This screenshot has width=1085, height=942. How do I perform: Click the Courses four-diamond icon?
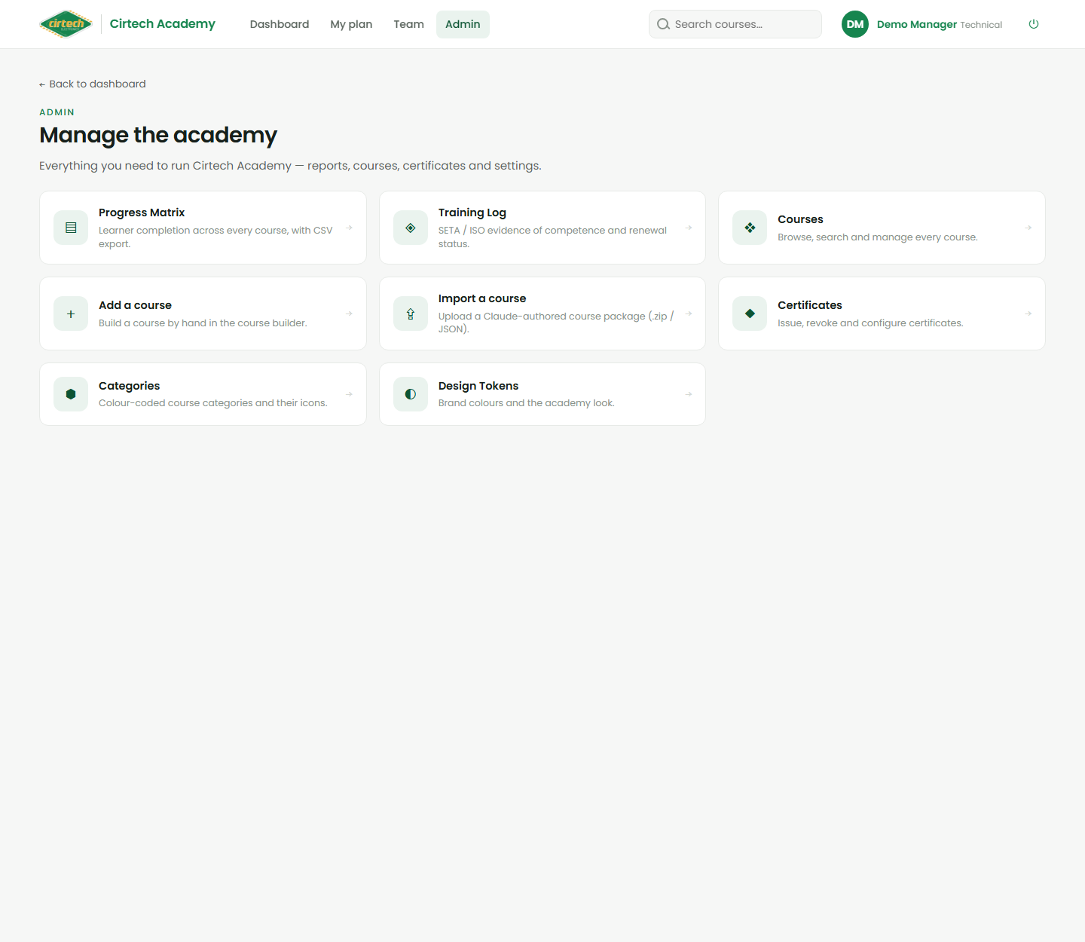pyautogui.click(x=750, y=228)
